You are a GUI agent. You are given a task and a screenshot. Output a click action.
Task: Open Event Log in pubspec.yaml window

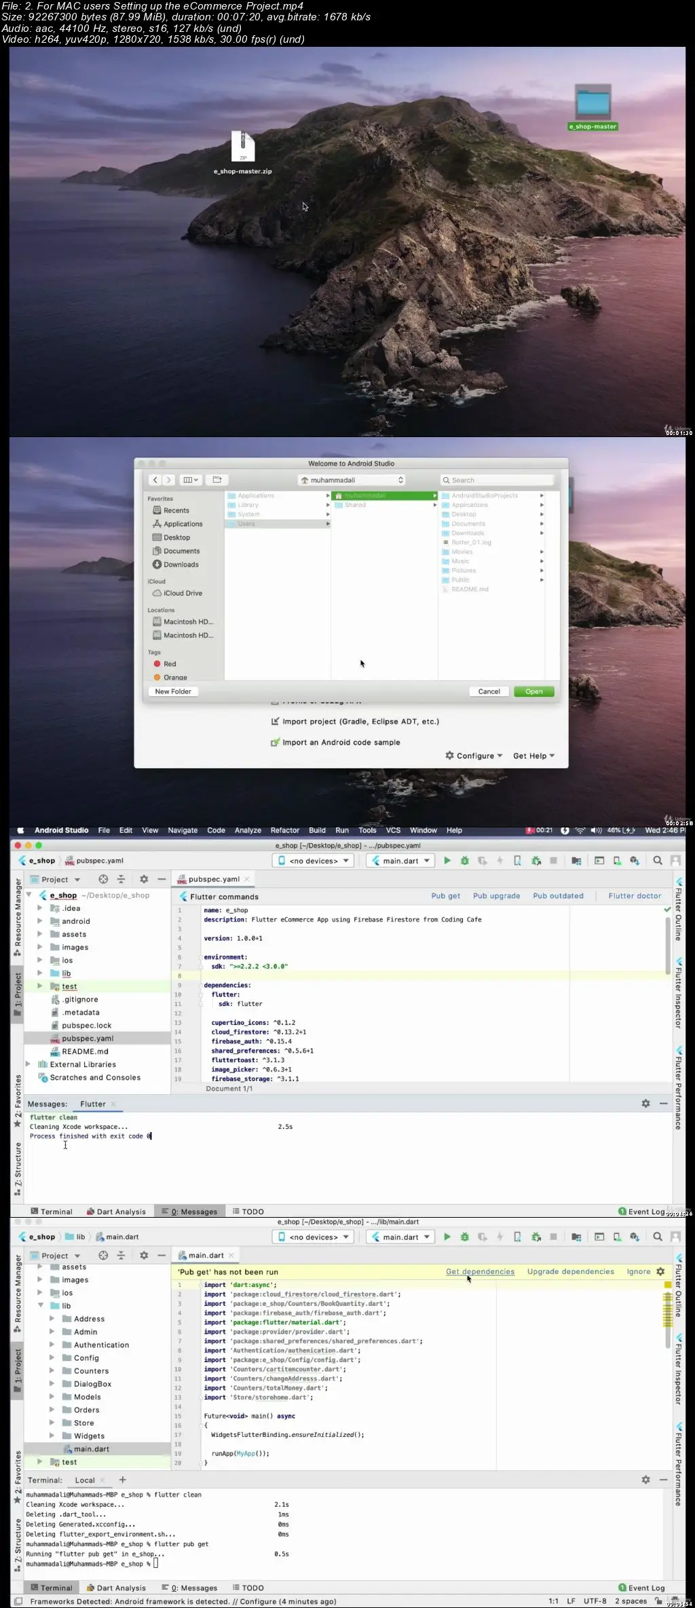click(x=641, y=1212)
